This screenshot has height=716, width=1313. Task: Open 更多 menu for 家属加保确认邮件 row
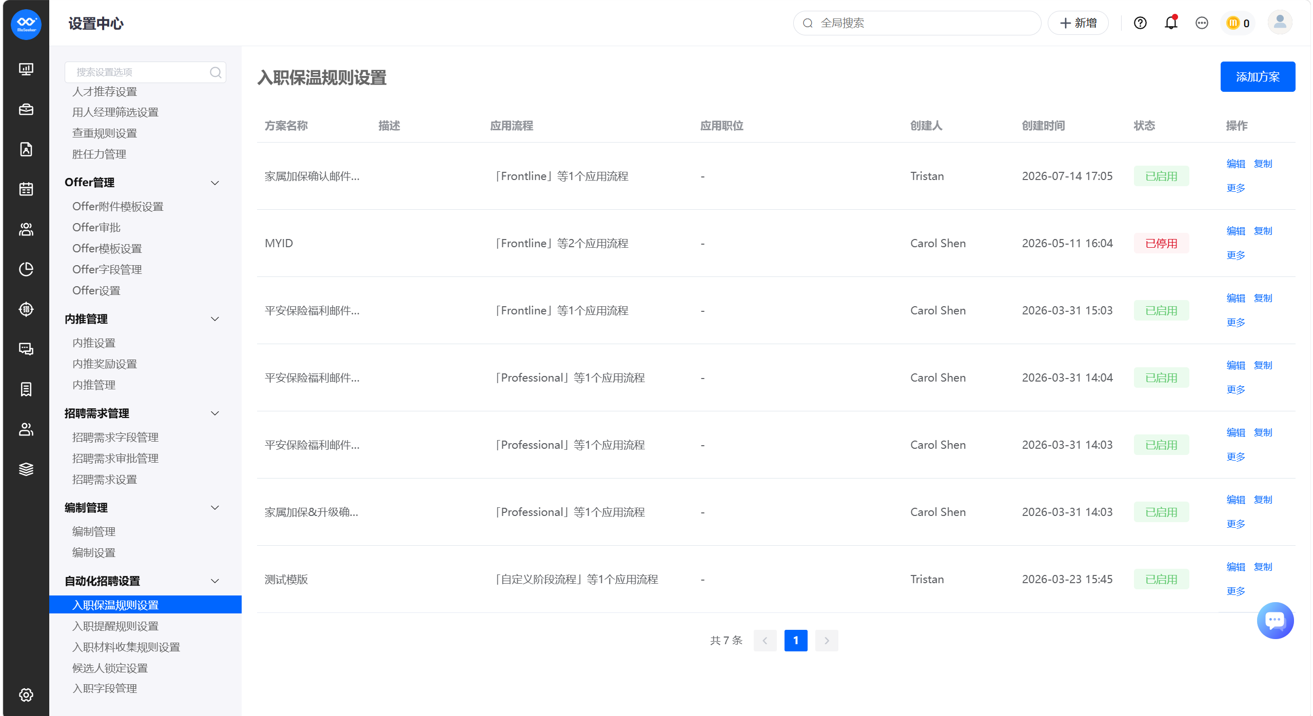click(1236, 188)
